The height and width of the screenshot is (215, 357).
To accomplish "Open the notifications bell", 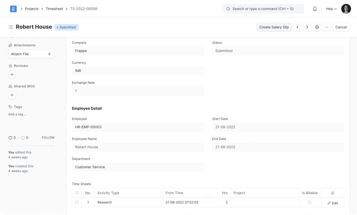I will (x=315, y=9).
